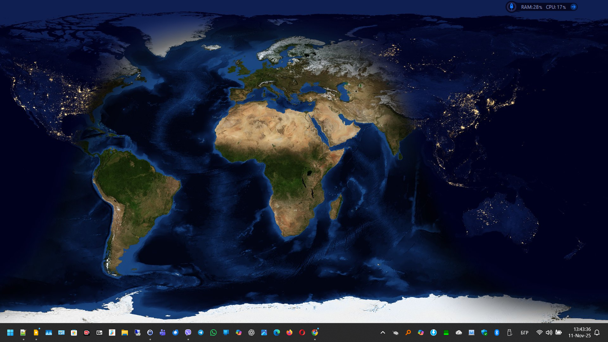Screen dimensions: 608x342
Task: Open the notification bell
Action: 597,332
